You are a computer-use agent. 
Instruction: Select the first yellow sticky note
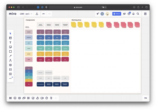point(74,25)
